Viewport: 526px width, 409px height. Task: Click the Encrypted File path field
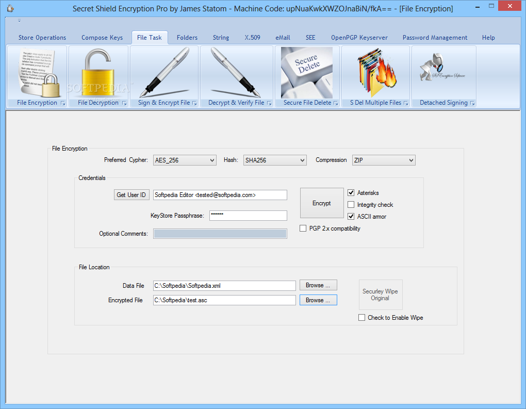(x=224, y=300)
